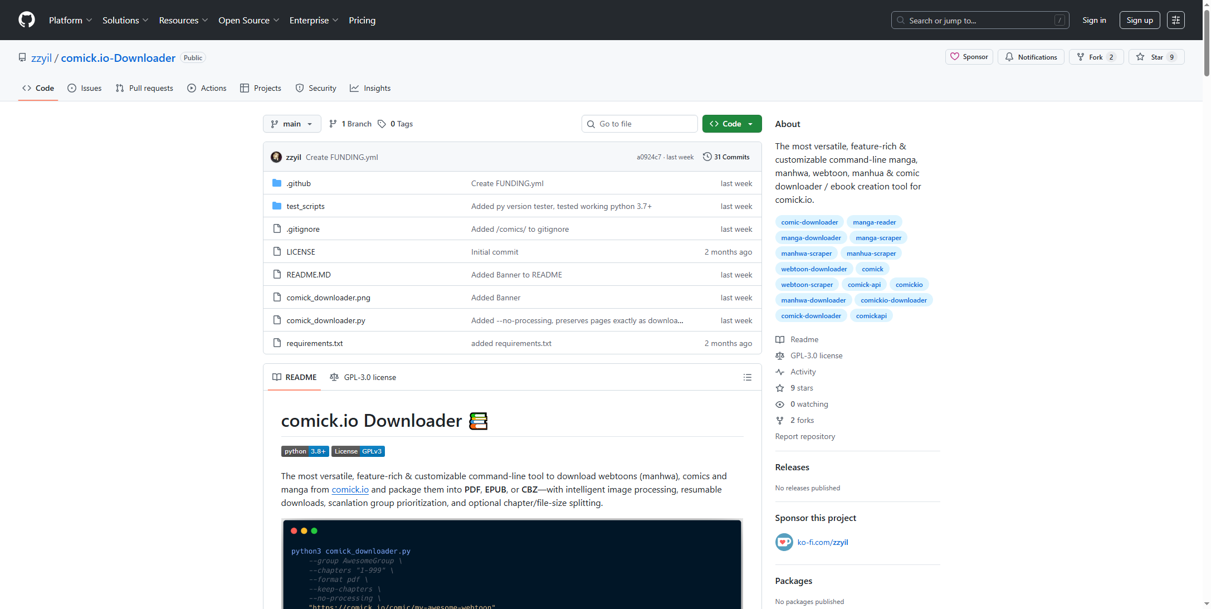Click the requirements.txt file icon
Screen dimensions: 1211x609
pos(277,343)
